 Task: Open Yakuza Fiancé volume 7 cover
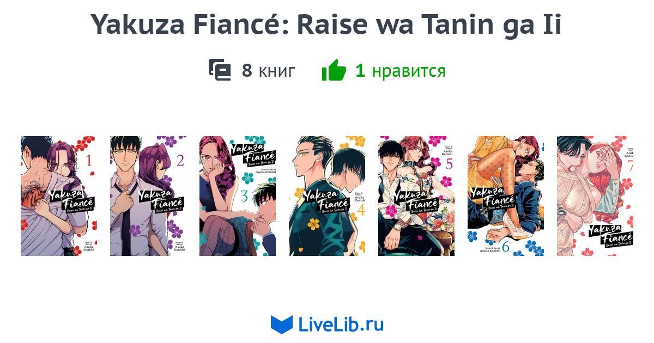coord(595,196)
